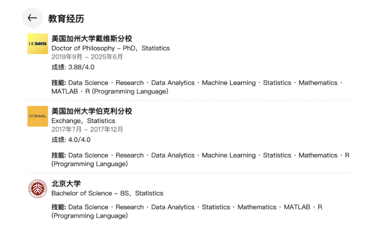The image size is (388, 233).
Task: Click the back arrow button
Action: click(32, 18)
